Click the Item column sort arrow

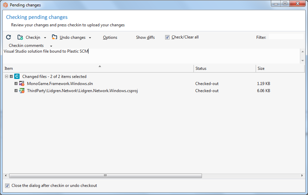(100, 66)
